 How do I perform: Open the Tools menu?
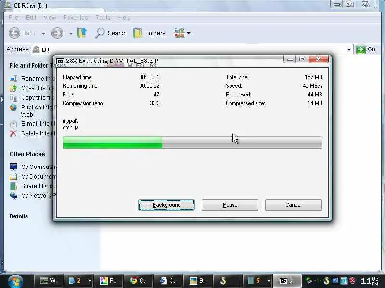[x=103, y=18]
